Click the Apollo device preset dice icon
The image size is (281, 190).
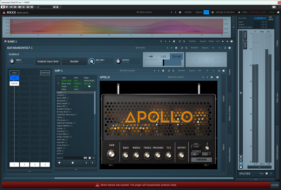tap(212, 77)
